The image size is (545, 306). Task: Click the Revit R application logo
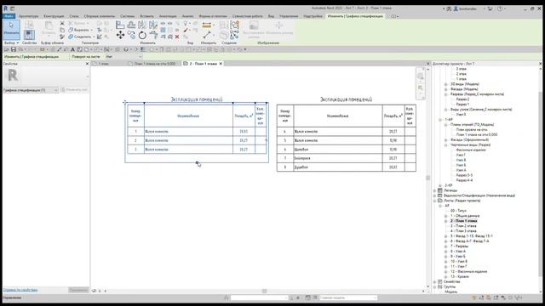click(6, 8)
